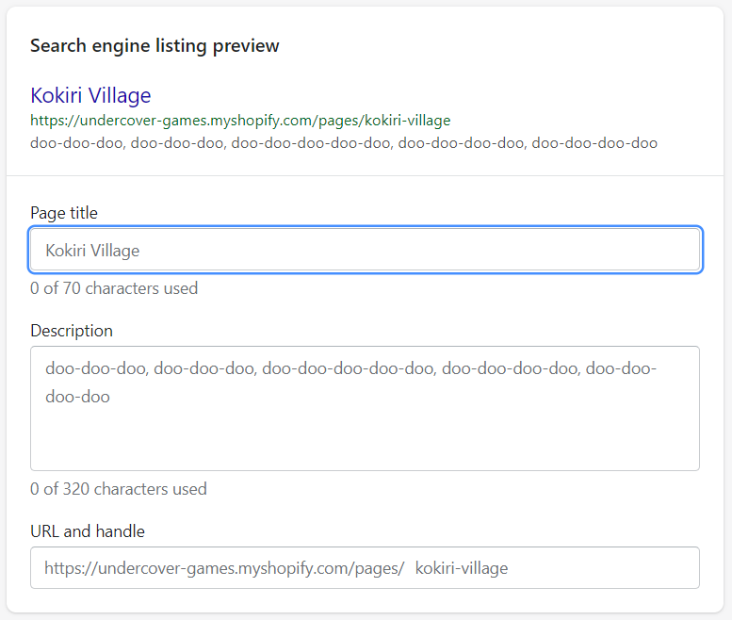The height and width of the screenshot is (620, 732).
Task: Select the green preview URL text
Action: [240, 121]
